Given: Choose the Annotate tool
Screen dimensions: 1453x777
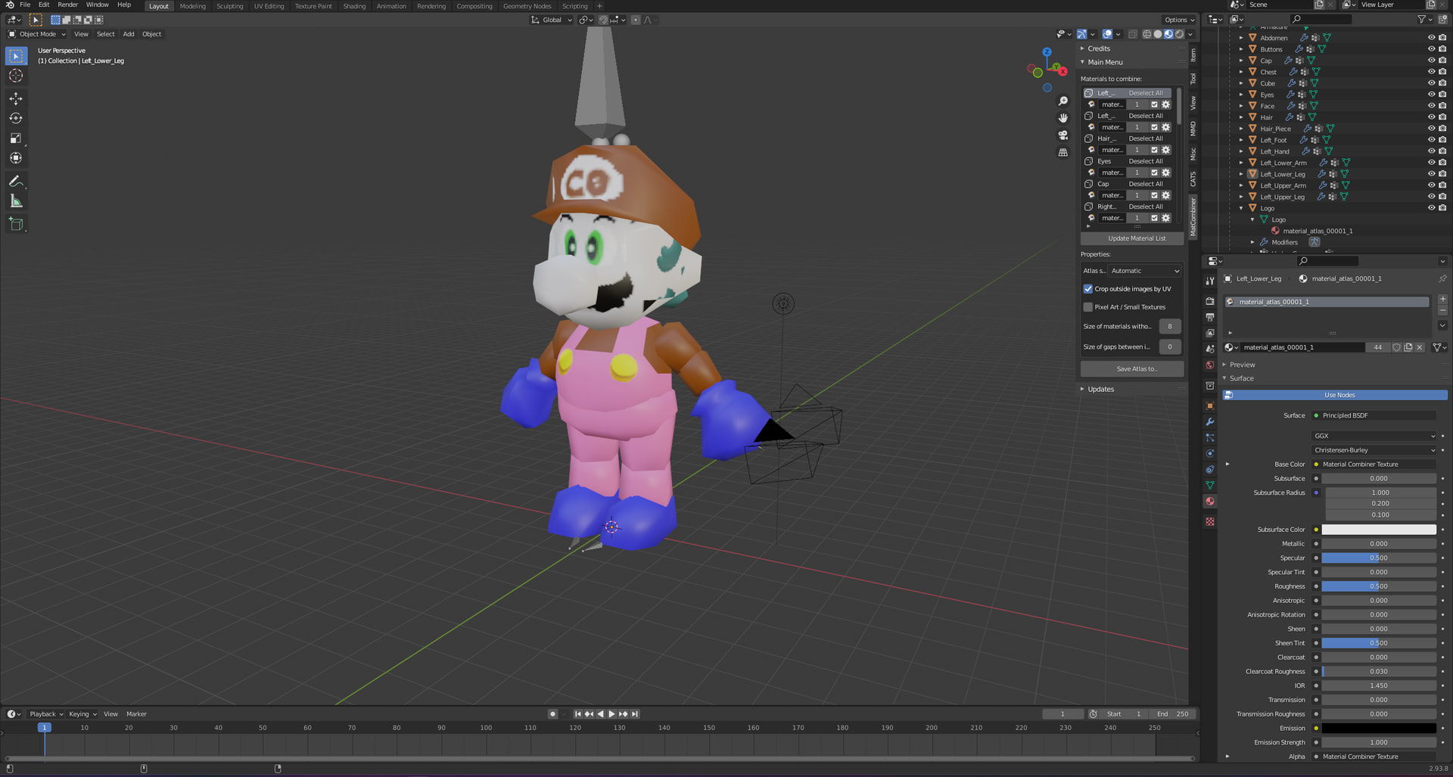Looking at the screenshot, I should pyautogui.click(x=16, y=182).
